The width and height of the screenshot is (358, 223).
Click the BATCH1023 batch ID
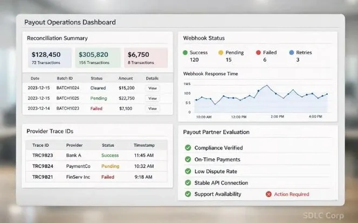click(x=68, y=109)
